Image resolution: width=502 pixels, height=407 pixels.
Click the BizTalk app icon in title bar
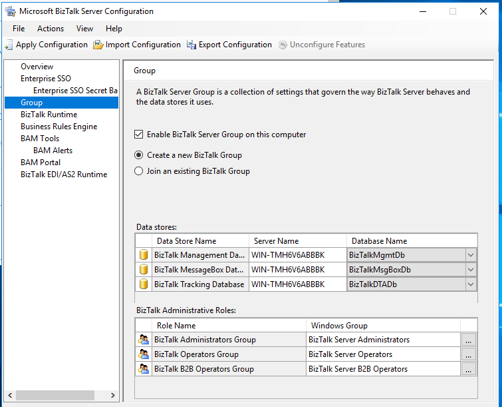11,11
